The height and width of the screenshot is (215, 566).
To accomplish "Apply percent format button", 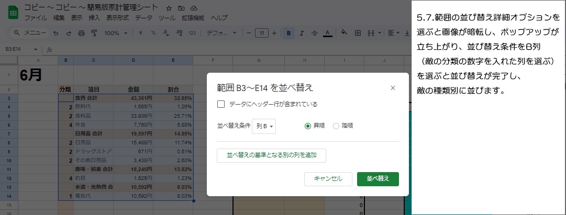I will (153, 33).
